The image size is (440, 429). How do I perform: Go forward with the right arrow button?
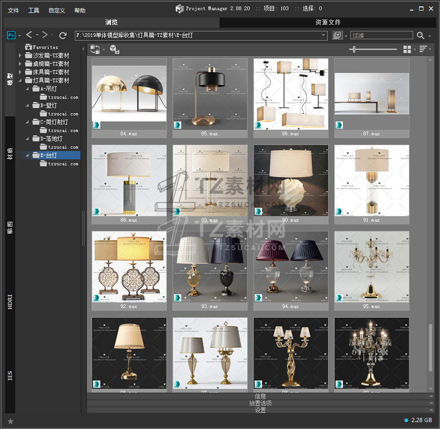[45, 35]
